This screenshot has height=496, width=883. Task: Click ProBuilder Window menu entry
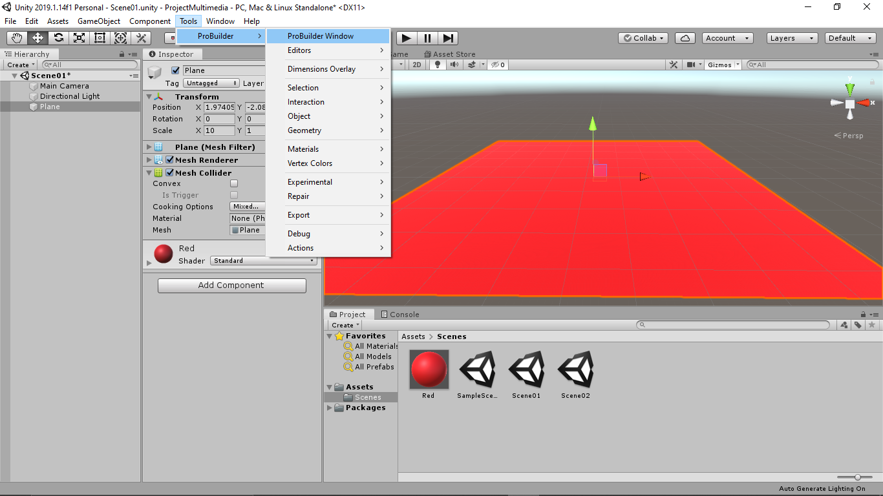[x=328, y=36]
